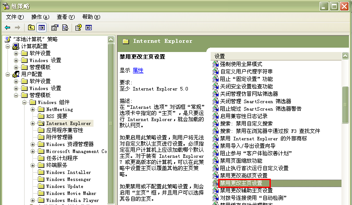Expand the Windows 资源管理器 tree node
352x205 pixels.
(33, 144)
